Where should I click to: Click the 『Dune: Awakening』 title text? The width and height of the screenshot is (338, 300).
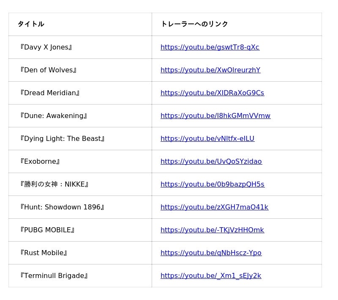pyautogui.click(x=54, y=116)
